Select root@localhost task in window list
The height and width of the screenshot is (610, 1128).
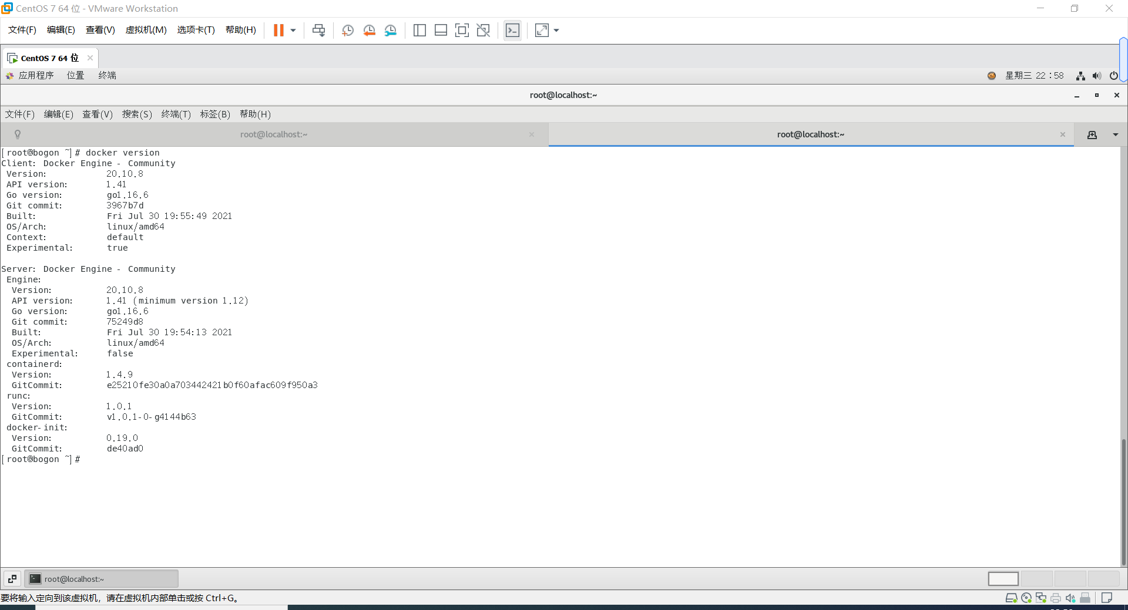[x=102, y=579]
